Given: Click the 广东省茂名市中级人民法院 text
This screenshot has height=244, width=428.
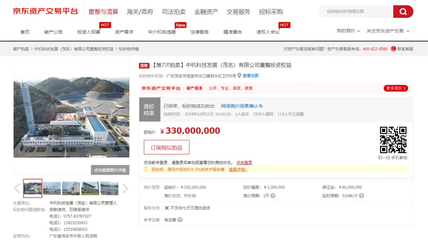Looking at the screenshot, I should 73,236.
